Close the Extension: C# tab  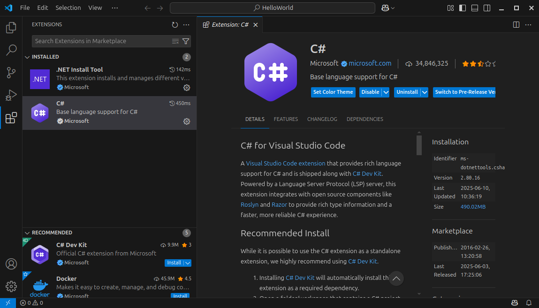pos(255,25)
